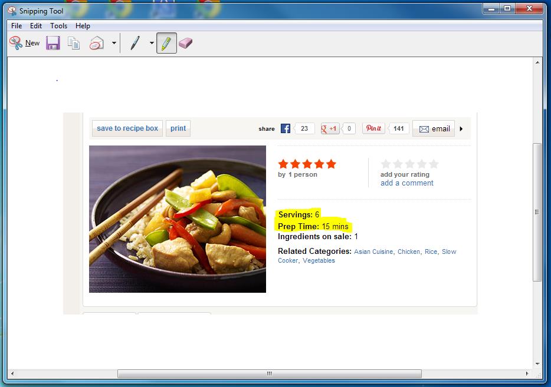Viewport: 551px width, 387px height.
Task: Open the Pen options dropdown arrow
Action: (152, 43)
